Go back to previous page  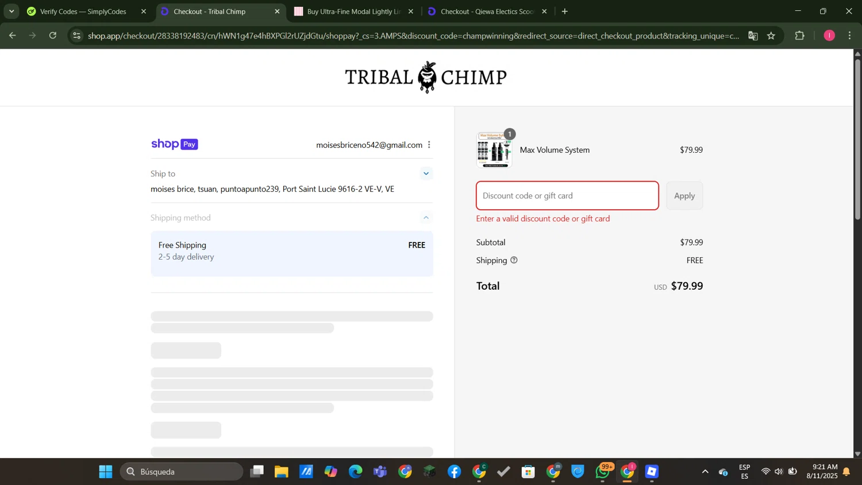[x=12, y=36]
